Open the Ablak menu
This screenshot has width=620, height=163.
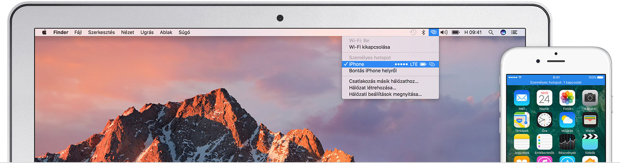click(166, 32)
